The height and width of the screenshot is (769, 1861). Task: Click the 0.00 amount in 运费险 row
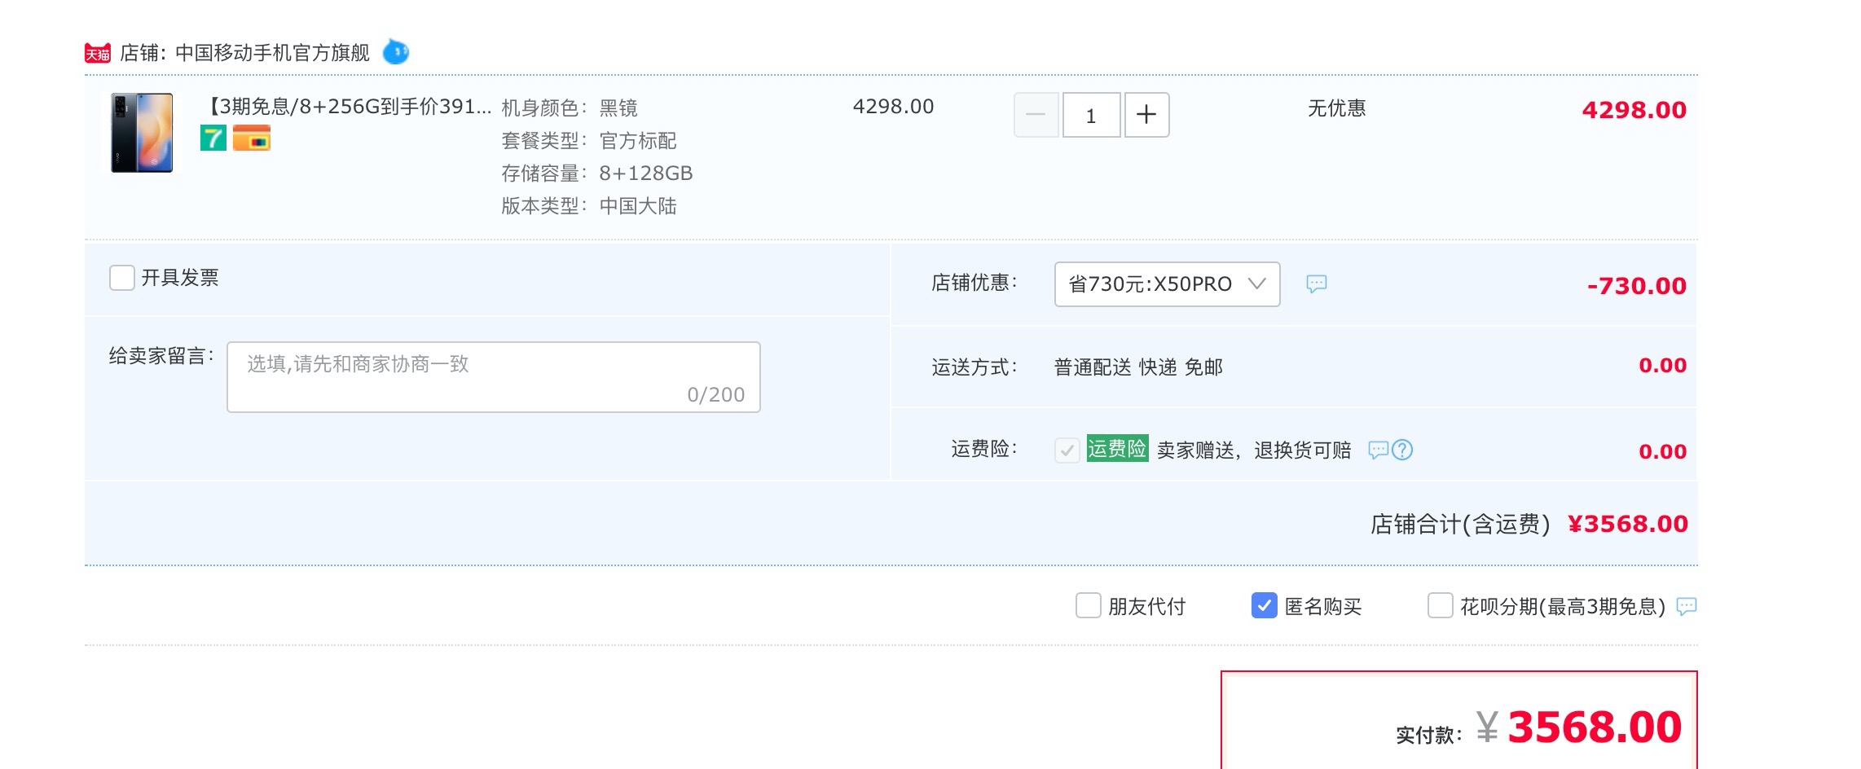click(1662, 452)
